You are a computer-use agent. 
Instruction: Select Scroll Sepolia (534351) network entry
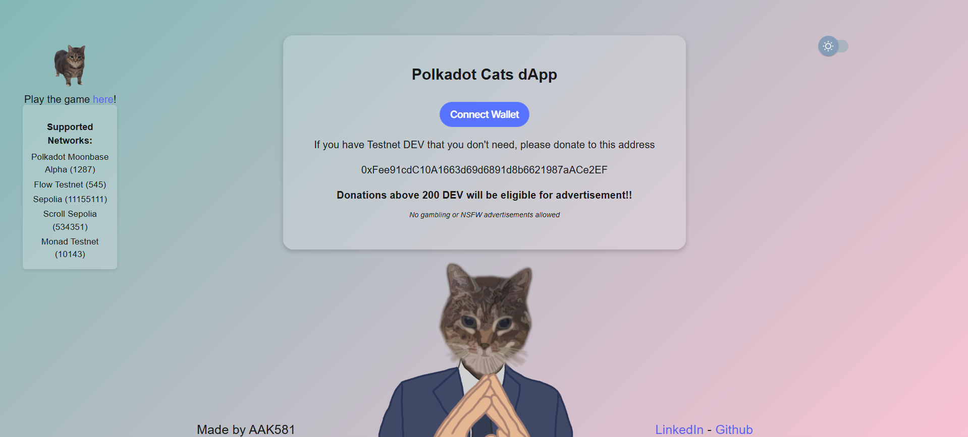[x=70, y=220]
